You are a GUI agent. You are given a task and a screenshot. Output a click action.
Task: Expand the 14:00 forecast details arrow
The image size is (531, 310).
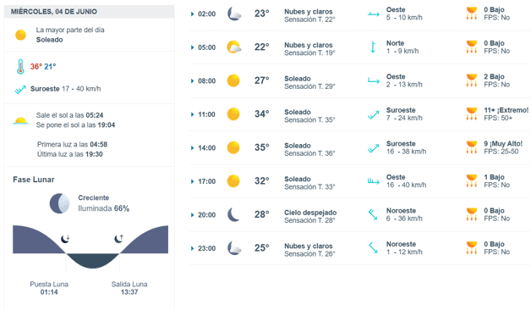(x=192, y=148)
